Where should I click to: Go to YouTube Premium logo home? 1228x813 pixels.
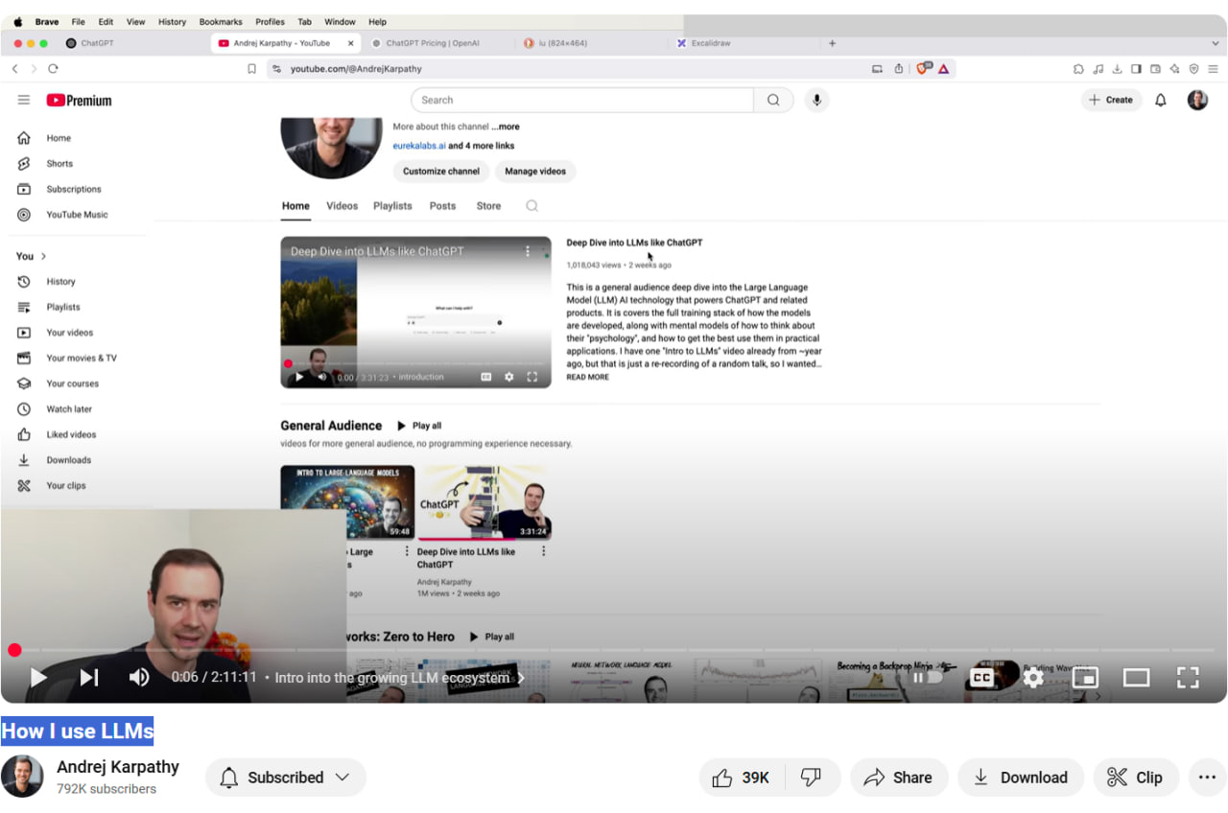79,100
